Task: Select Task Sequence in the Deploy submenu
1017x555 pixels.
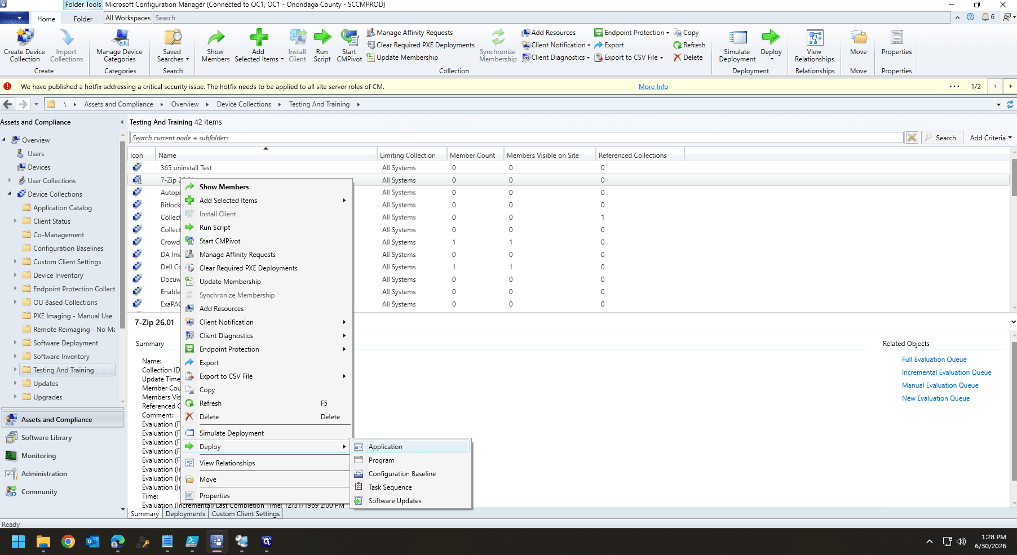Action: tap(410, 487)
